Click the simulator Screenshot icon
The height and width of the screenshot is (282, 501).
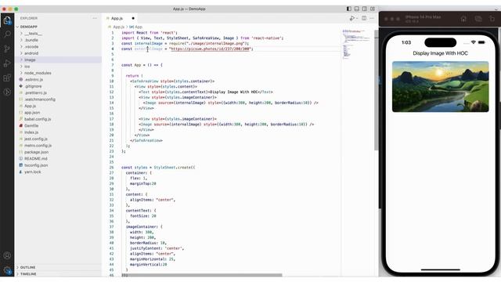[478, 19]
